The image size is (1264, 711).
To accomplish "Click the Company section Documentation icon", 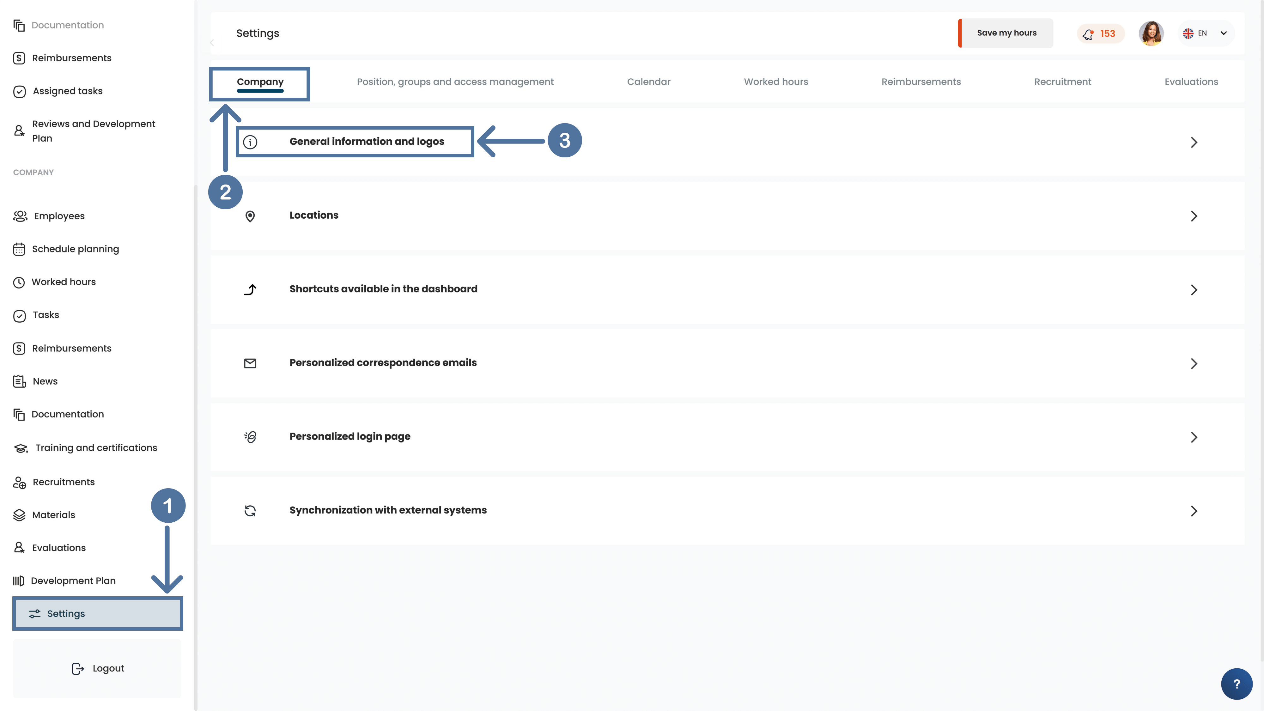I will [x=19, y=415].
